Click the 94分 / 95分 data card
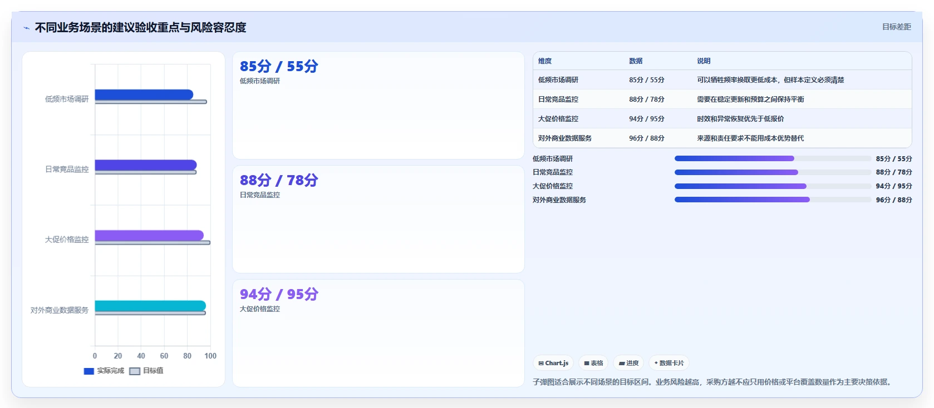The width and height of the screenshot is (934, 408). (378, 333)
